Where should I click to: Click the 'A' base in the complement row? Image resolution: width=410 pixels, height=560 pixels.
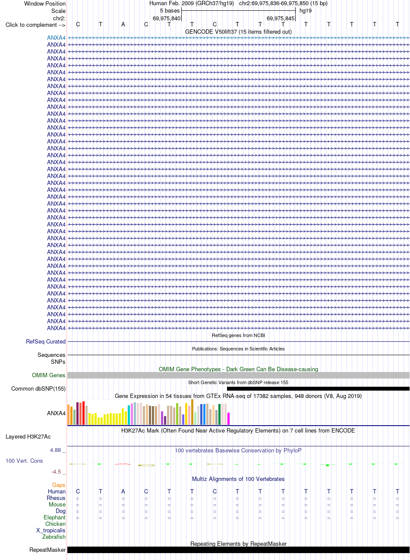(x=123, y=24)
